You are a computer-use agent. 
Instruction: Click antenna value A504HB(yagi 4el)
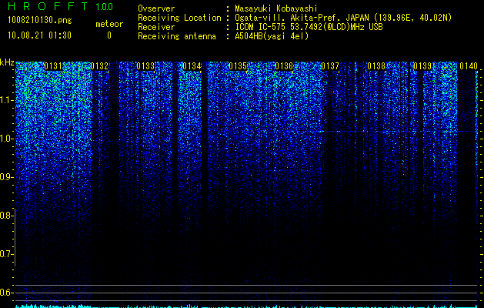pos(272,36)
